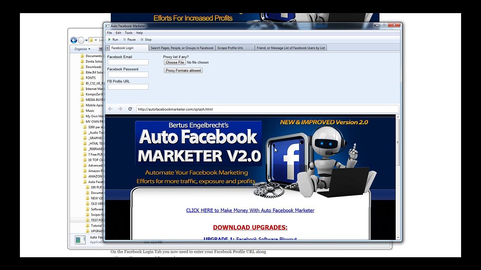Select MY OWN PR folder in Explorer

click(91, 121)
